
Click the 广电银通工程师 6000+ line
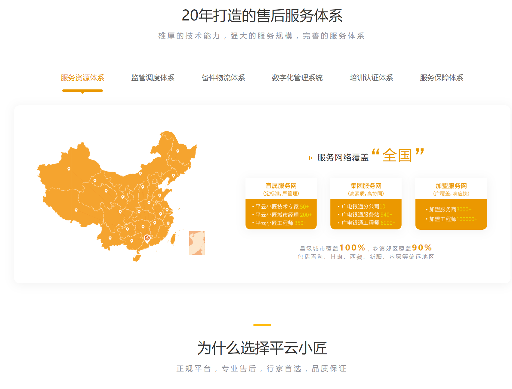[367, 223]
